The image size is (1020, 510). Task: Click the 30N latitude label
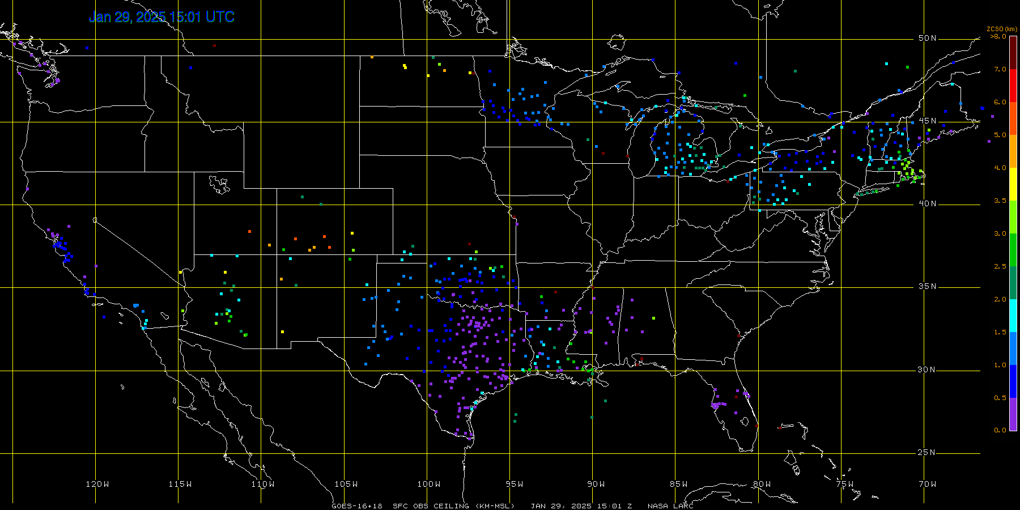(x=928, y=370)
